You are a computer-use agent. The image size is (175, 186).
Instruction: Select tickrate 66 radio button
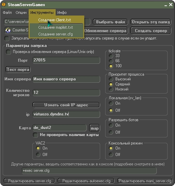pos(111,61)
